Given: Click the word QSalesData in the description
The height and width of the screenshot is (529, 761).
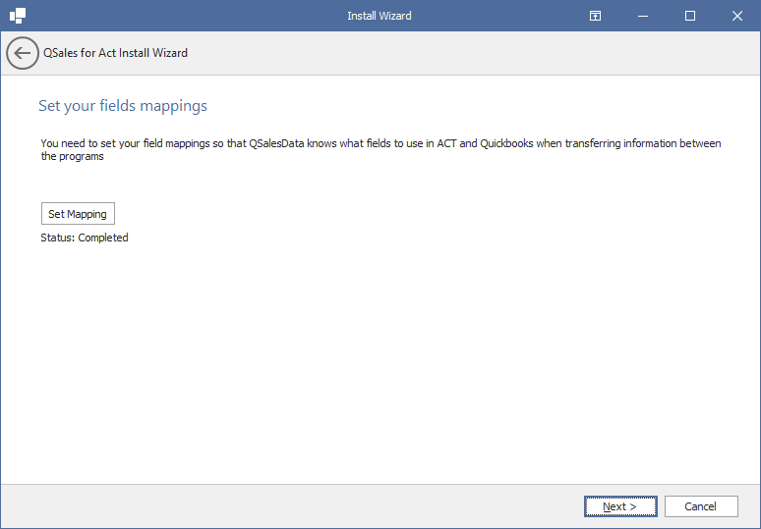Looking at the screenshot, I should (276, 143).
